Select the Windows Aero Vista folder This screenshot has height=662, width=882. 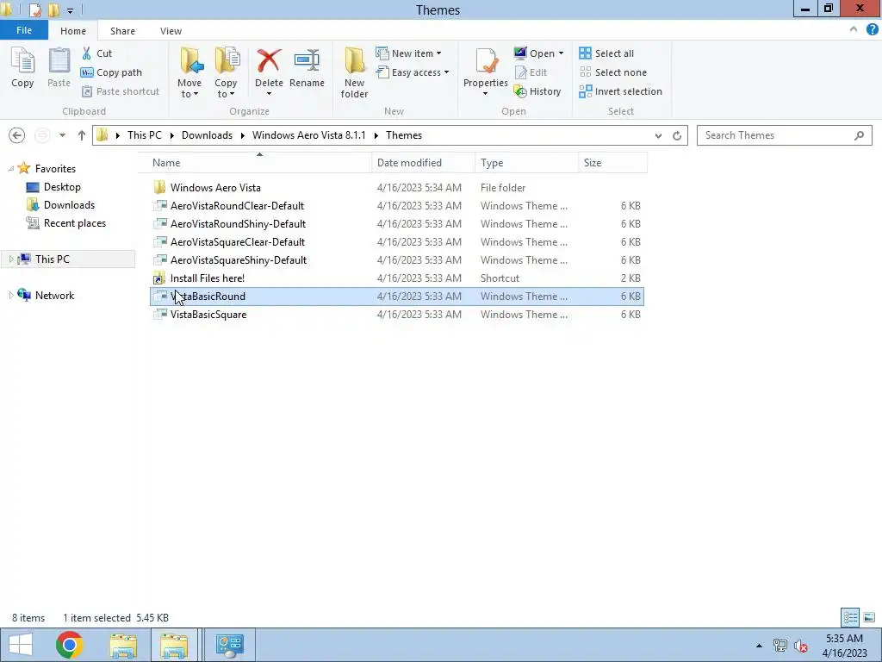(x=396, y=187)
